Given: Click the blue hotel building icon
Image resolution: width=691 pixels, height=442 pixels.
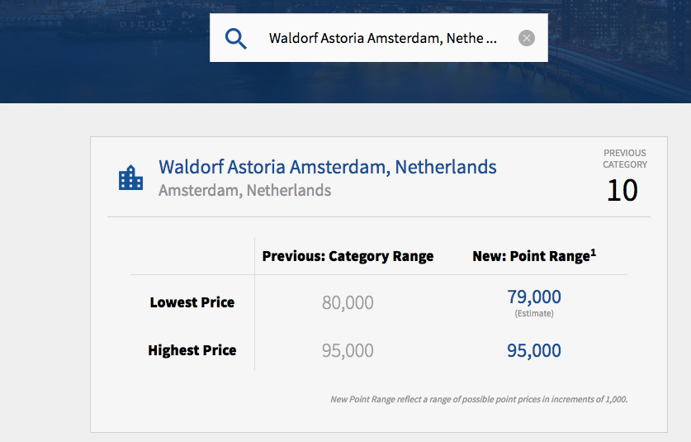Looking at the screenshot, I should tap(130, 178).
